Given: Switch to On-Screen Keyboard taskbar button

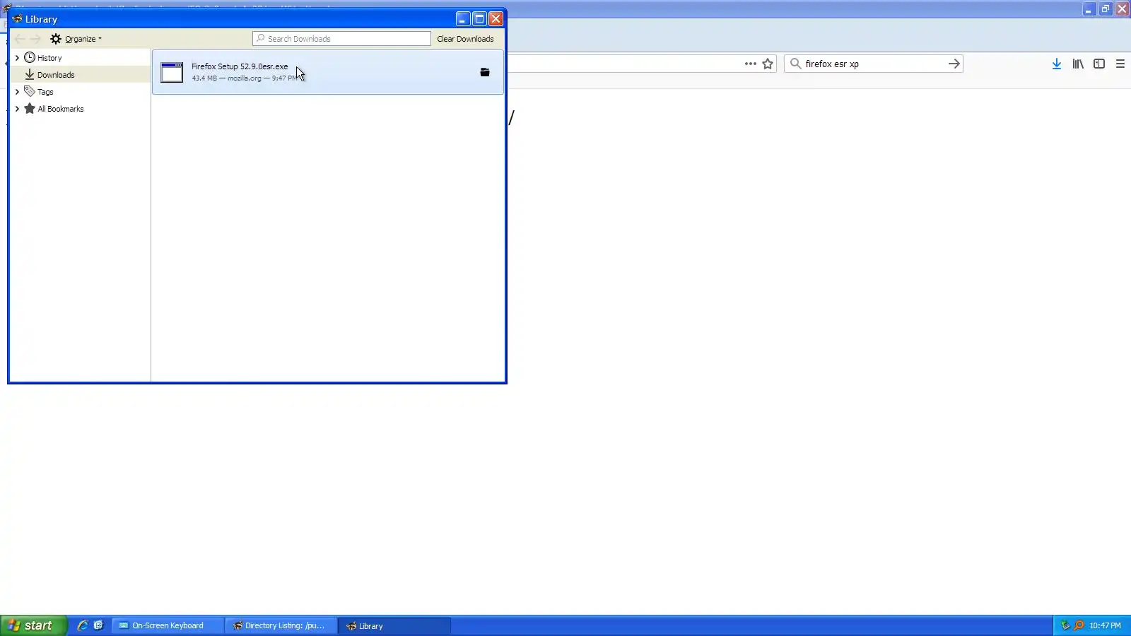Looking at the screenshot, I should pyautogui.click(x=168, y=625).
